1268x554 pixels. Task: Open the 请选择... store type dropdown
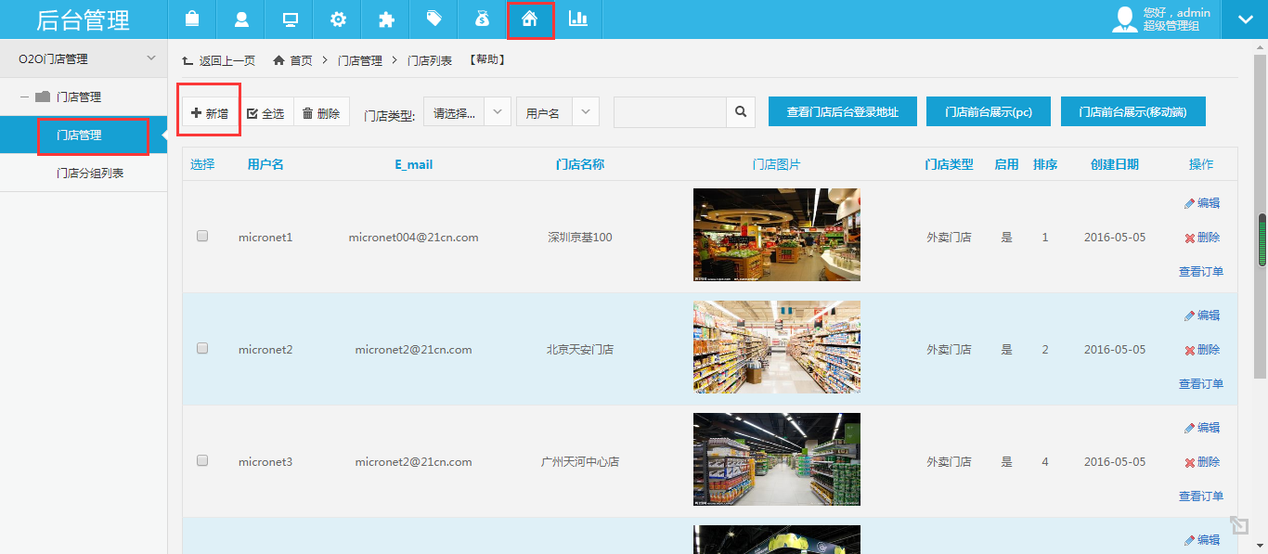point(468,112)
